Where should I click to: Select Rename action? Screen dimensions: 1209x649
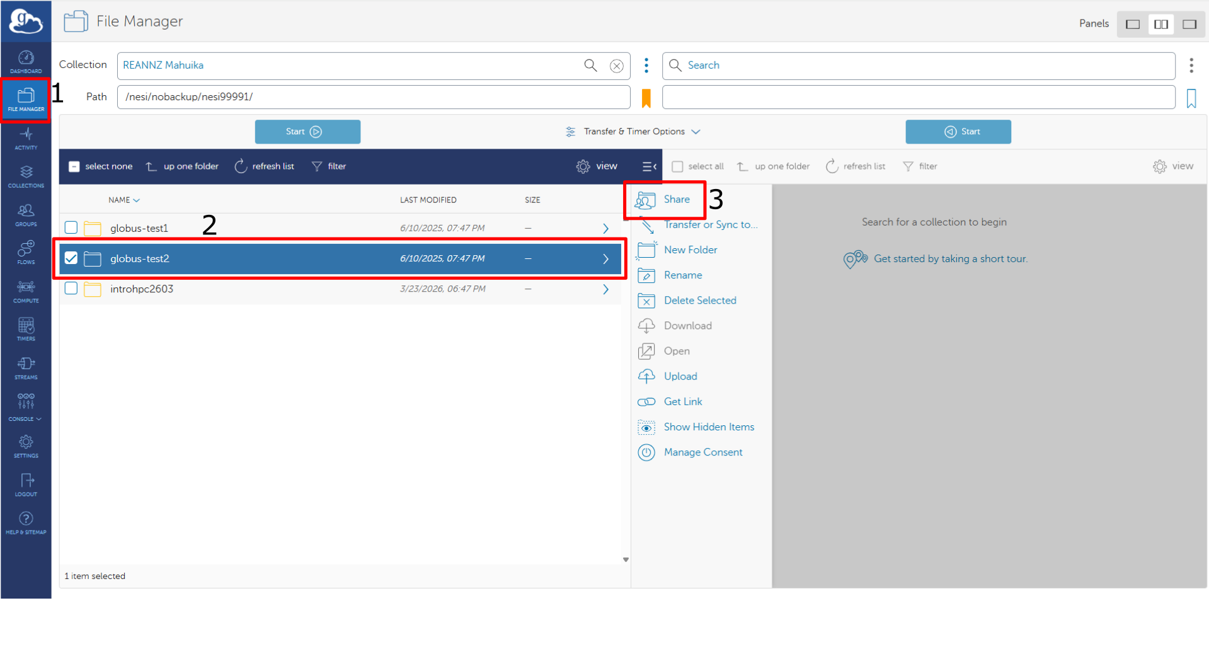[670, 275]
